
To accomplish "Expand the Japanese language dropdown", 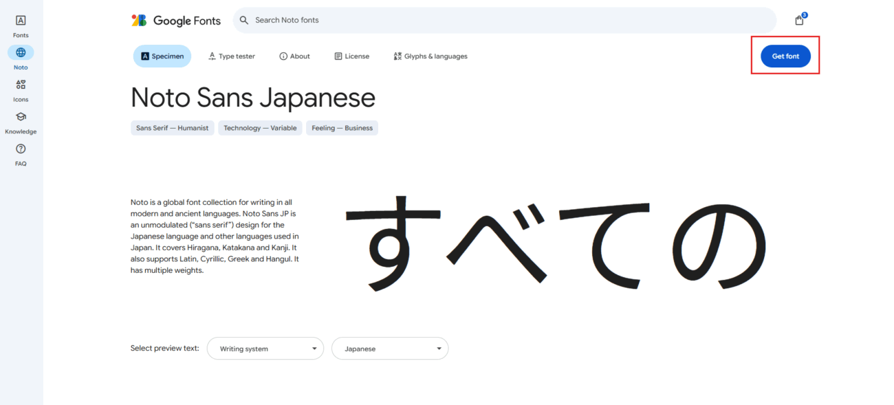I will [x=390, y=349].
